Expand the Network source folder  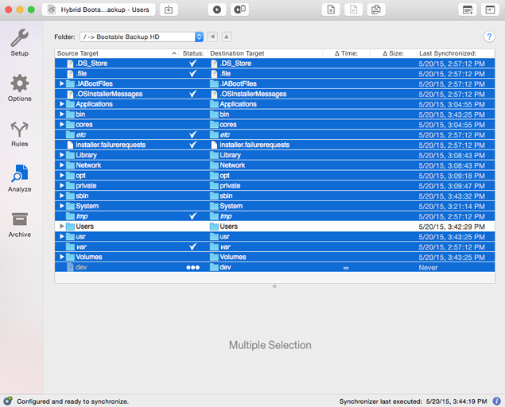click(x=62, y=165)
